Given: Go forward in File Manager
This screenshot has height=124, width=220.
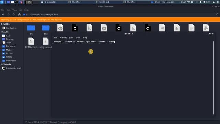Looking at the screenshot, I should tap(8, 14).
